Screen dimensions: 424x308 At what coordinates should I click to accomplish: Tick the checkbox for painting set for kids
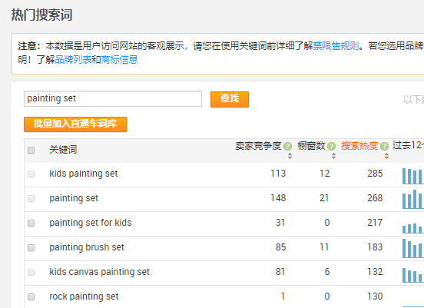31,223
